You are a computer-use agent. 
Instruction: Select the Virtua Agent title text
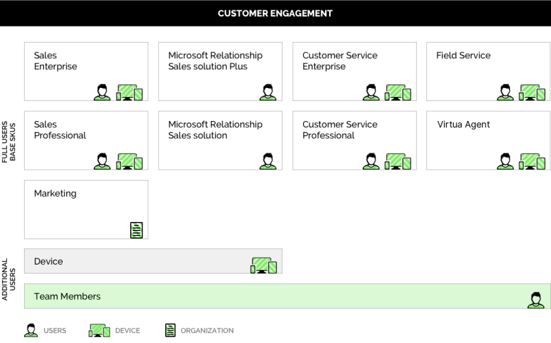(x=464, y=124)
